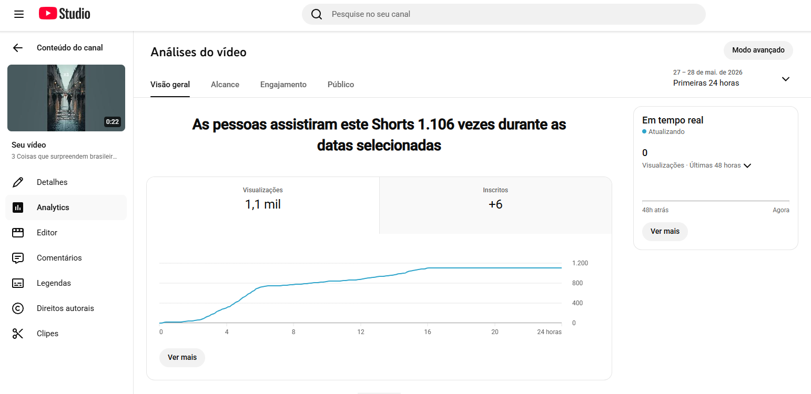
Task: Switch to the Visão geral tab
Action: [x=170, y=85]
